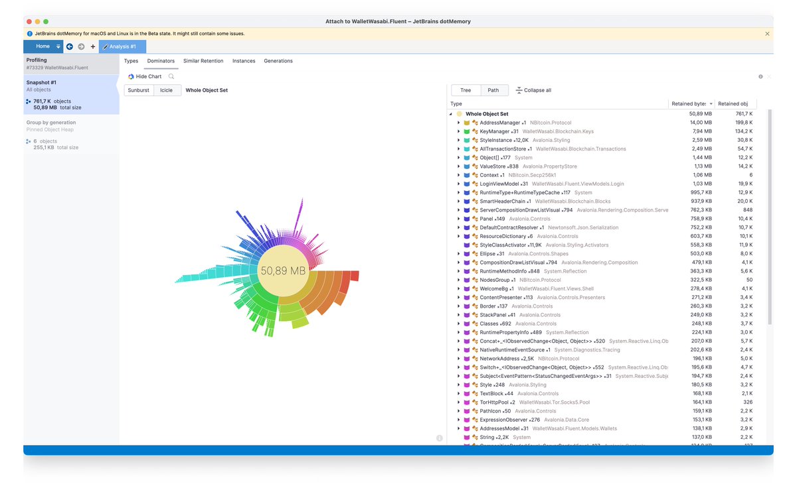Click the info icon at bottom of chart area
This screenshot has width=797, height=486.
[440, 438]
